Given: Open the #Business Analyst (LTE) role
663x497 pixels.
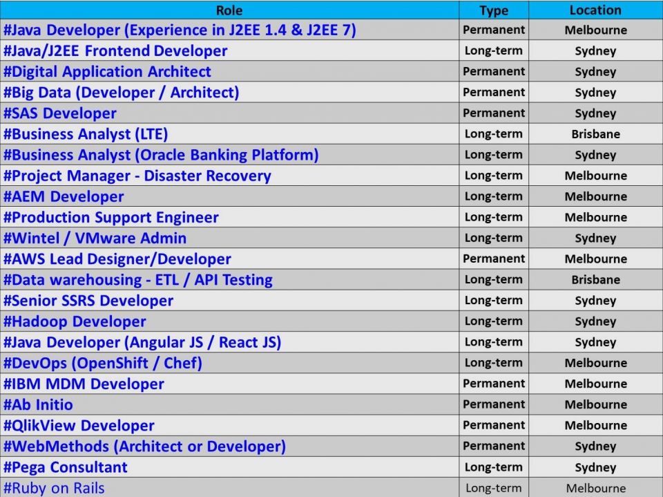Looking at the screenshot, I should pyautogui.click(x=86, y=134).
